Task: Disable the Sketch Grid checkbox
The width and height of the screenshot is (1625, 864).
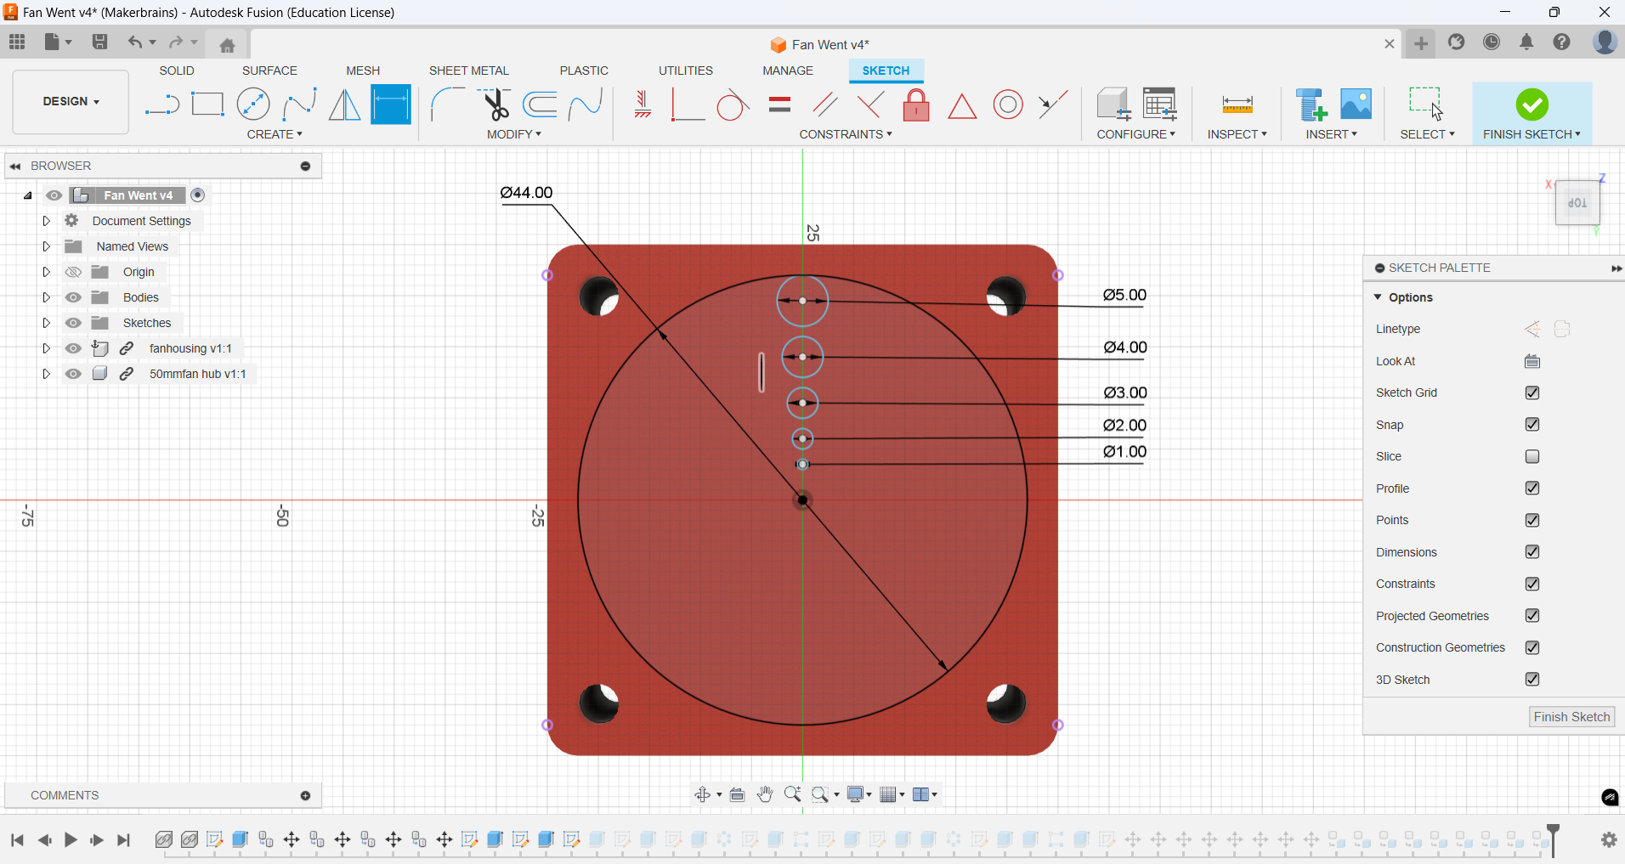Action: (1533, 392)
